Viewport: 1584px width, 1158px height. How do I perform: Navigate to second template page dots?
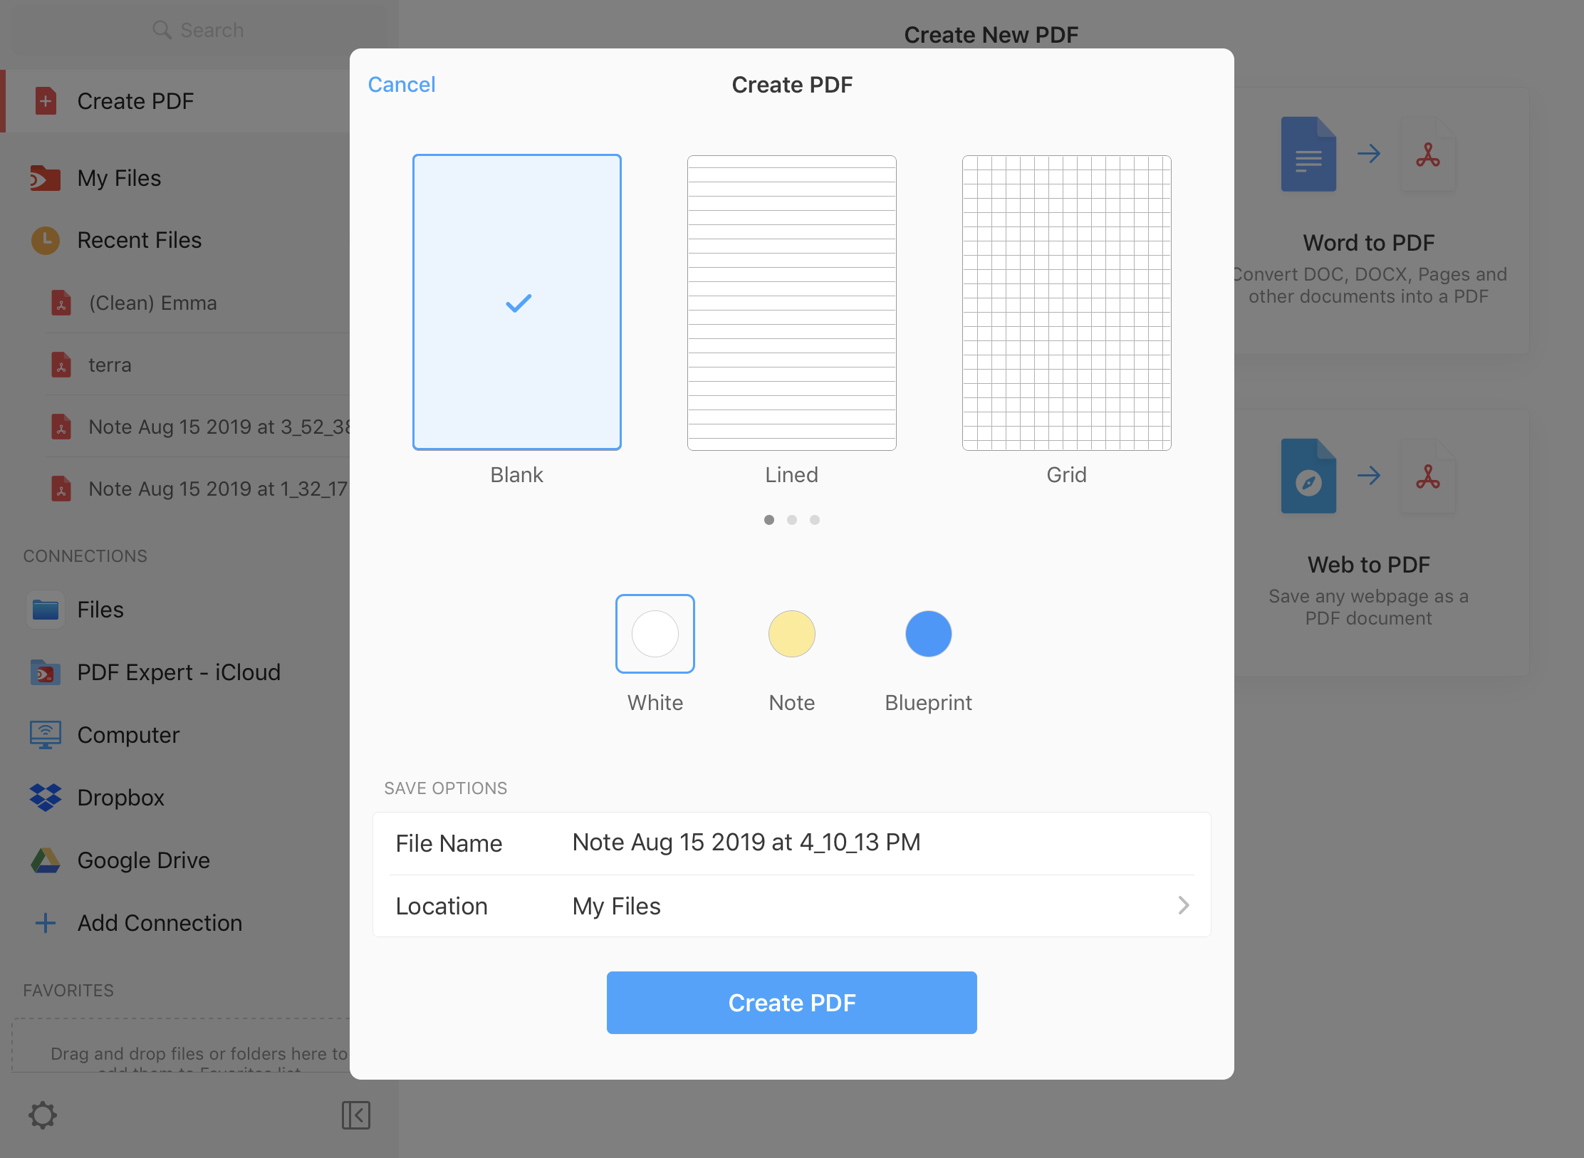pyautogui.click(x=792, y=518)
